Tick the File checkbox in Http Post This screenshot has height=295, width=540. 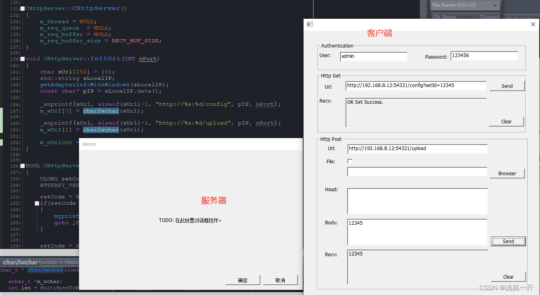(x=350, y=161)
